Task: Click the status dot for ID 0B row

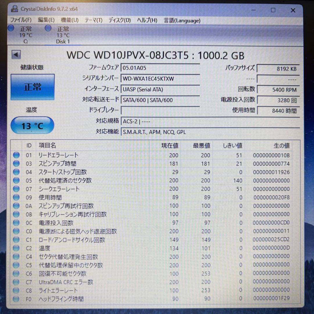Action: [16, 214]
